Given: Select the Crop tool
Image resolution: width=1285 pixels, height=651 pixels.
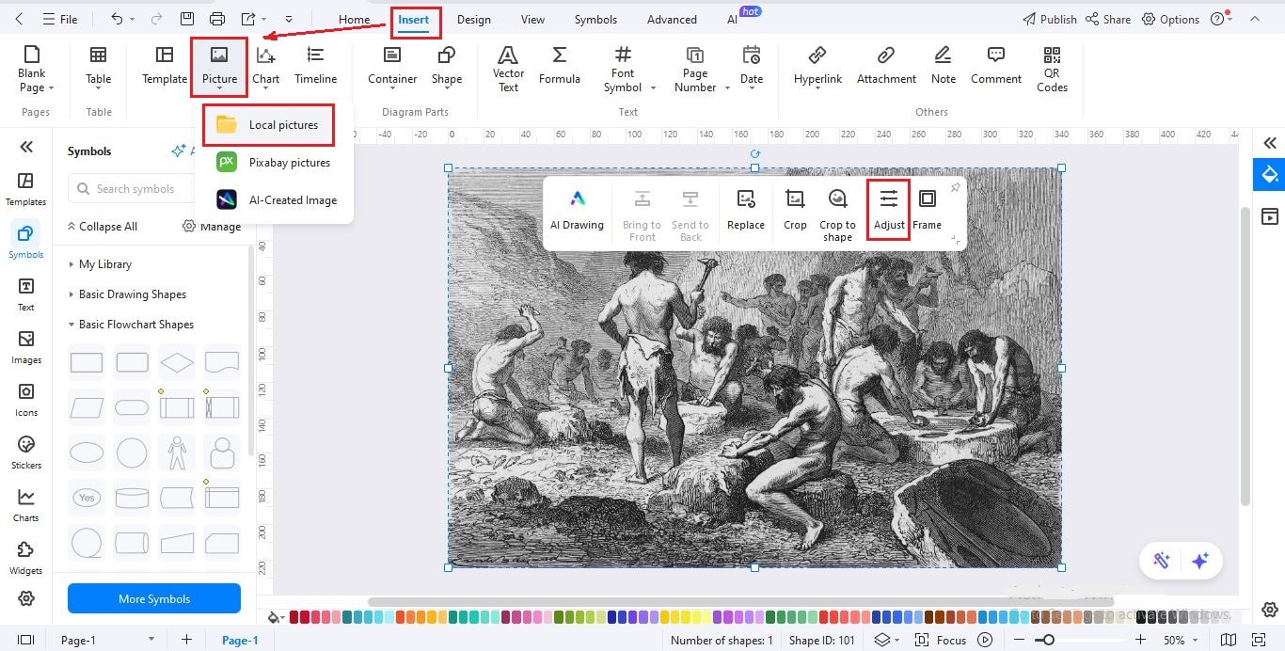Looking at the screenshot, I should coord(795,210).
